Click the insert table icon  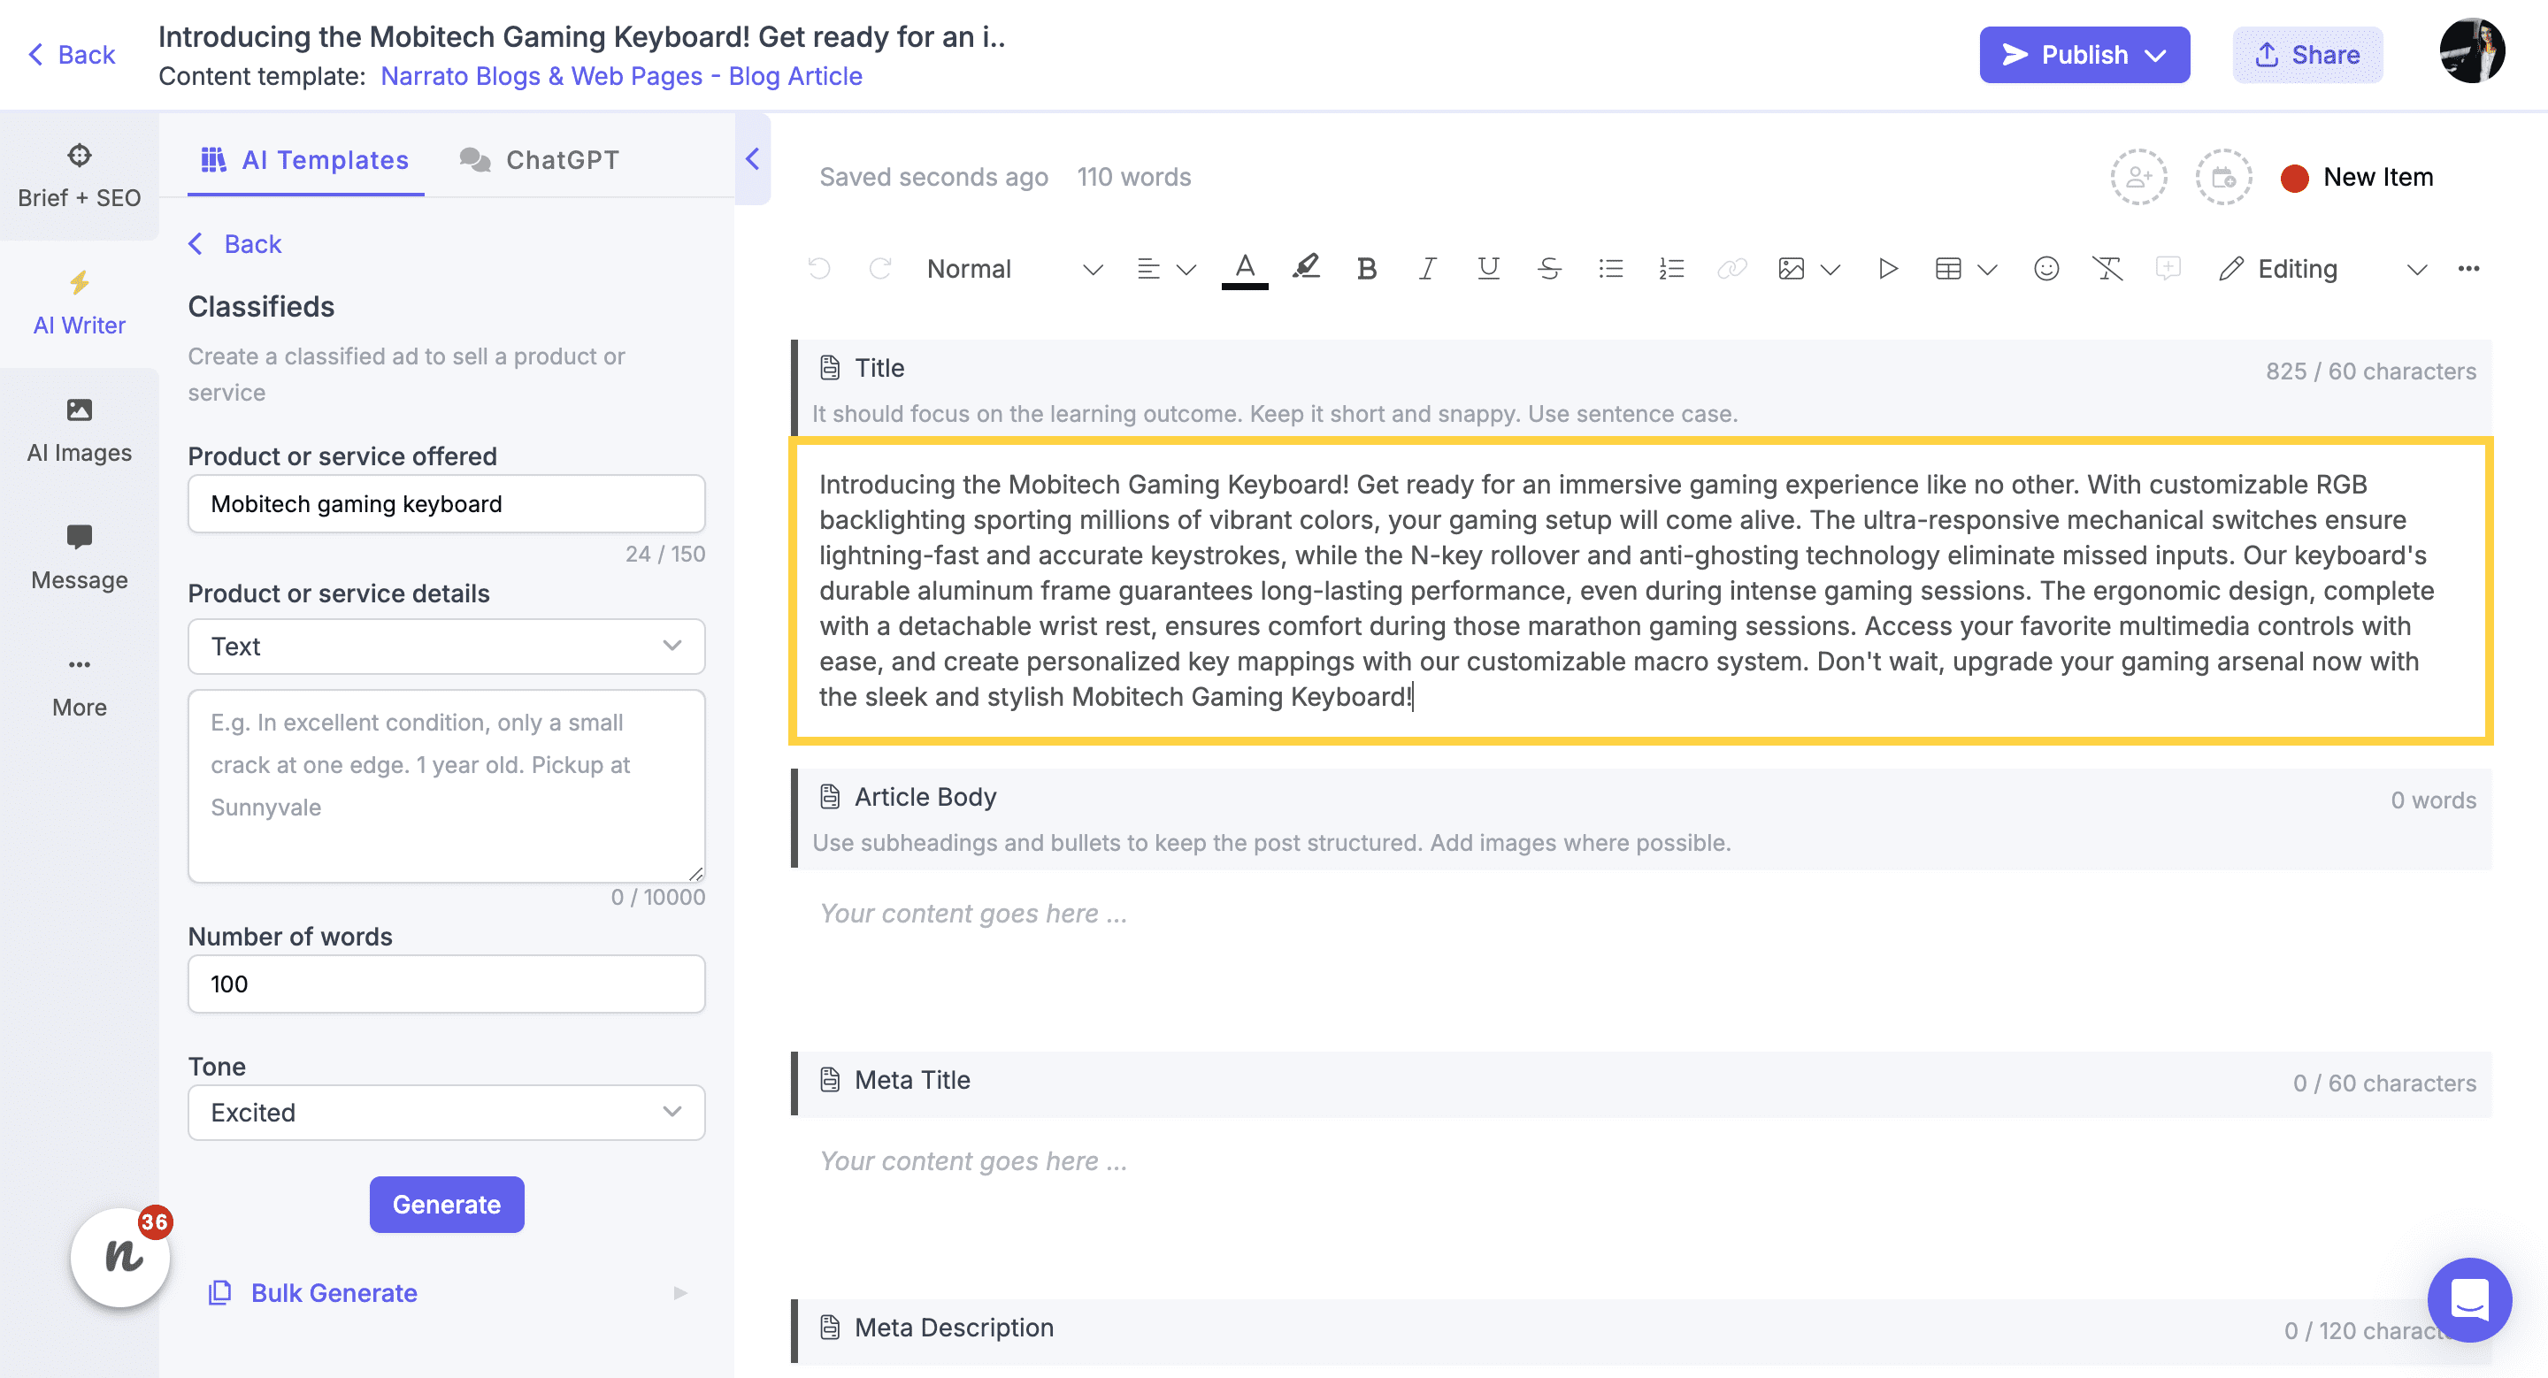tap(1947, 269)
